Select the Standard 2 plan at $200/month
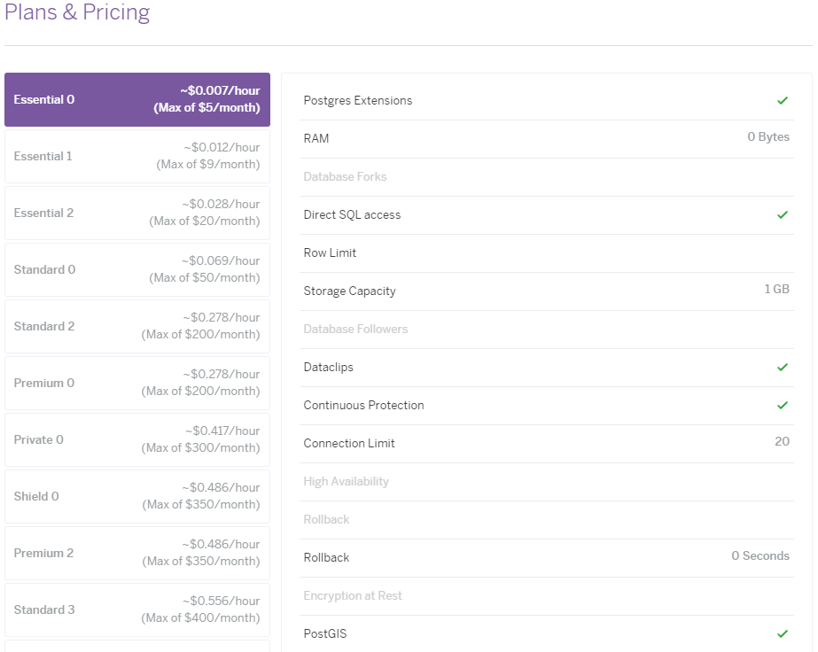This screenshot has height=652, width=818. click(x=137, y=326)
